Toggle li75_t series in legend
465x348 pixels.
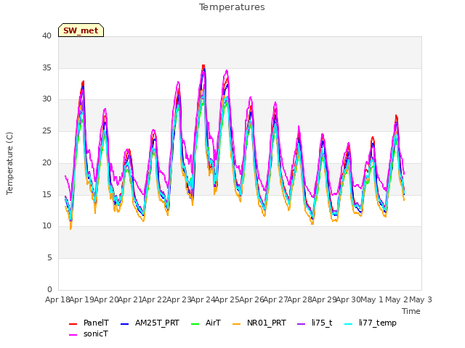tap(315, 323)
